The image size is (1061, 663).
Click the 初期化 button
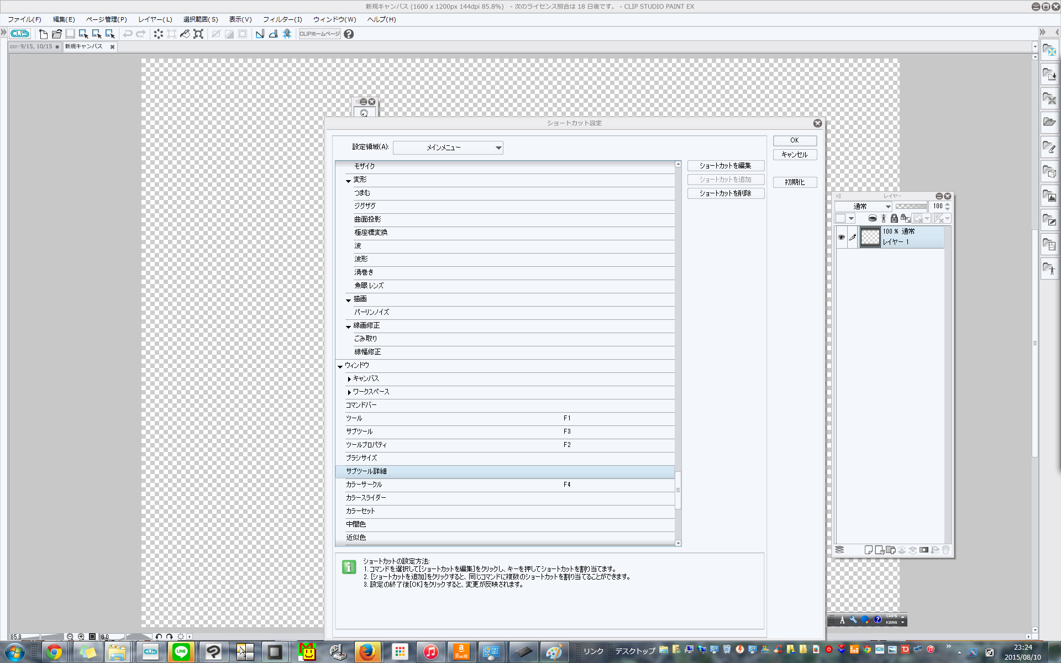pyautogui.click(x=794, y=182)
